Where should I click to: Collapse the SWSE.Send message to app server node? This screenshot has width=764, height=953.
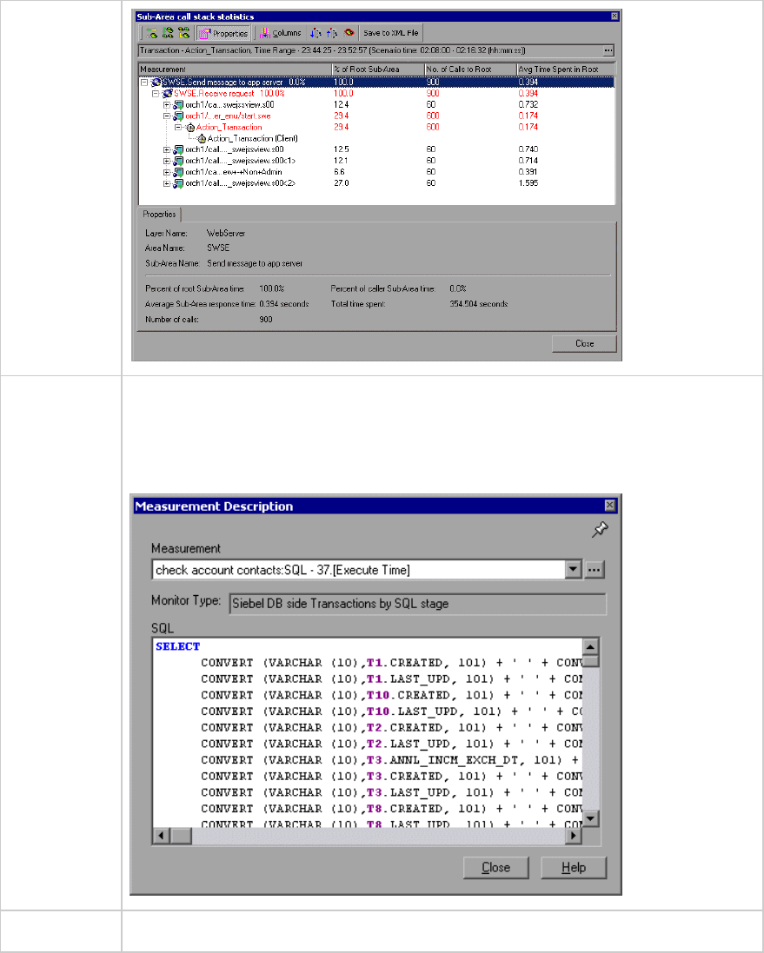coord(144,83)
